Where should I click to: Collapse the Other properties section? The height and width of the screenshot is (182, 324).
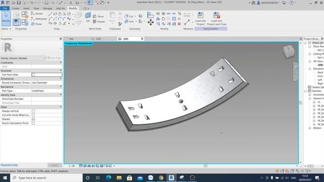pos(61,107)
